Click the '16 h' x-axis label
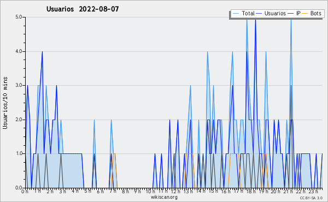The image size is (328, 202). coord(226,192)
